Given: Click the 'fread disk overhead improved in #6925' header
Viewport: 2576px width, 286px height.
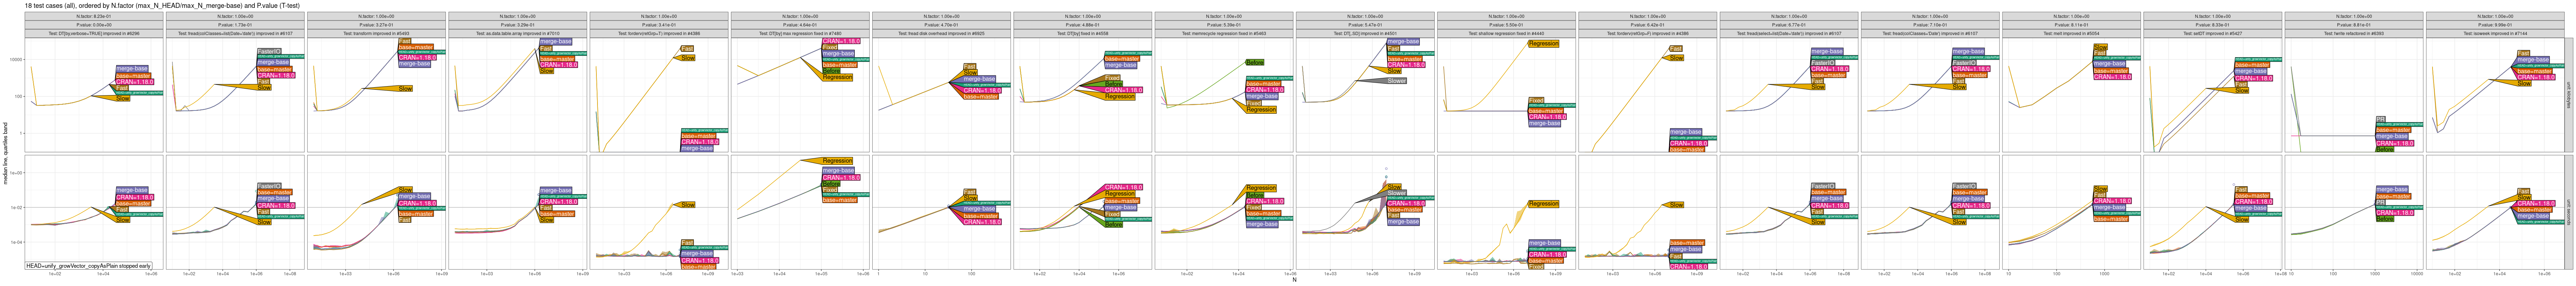Looking at the screenshot, I should coord(941,33).
